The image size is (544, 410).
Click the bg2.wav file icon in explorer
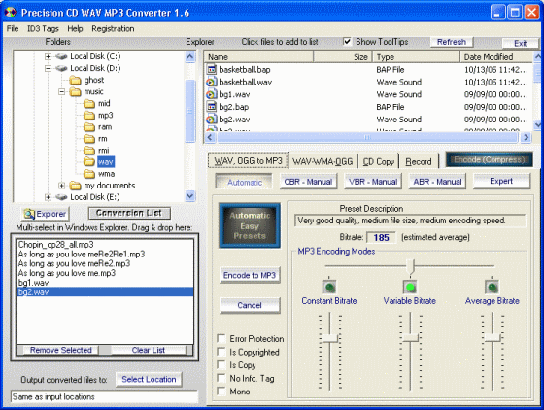(x=212, y=120)
